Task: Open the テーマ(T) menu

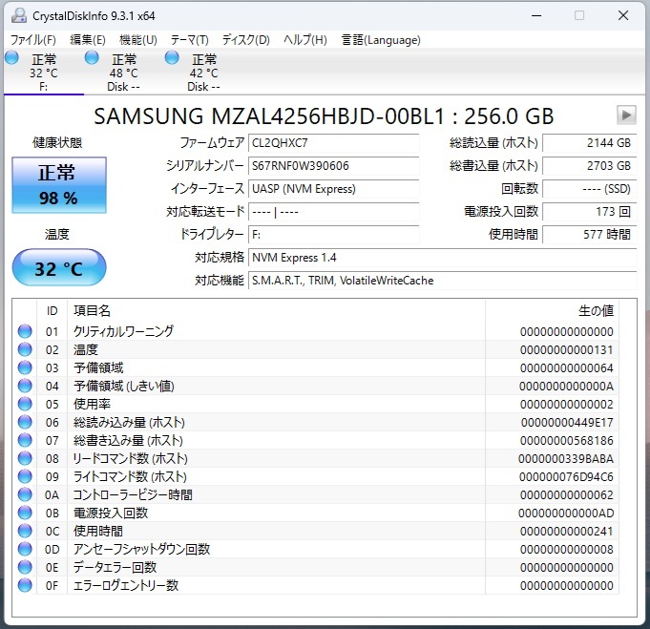Action: point(189,40)
